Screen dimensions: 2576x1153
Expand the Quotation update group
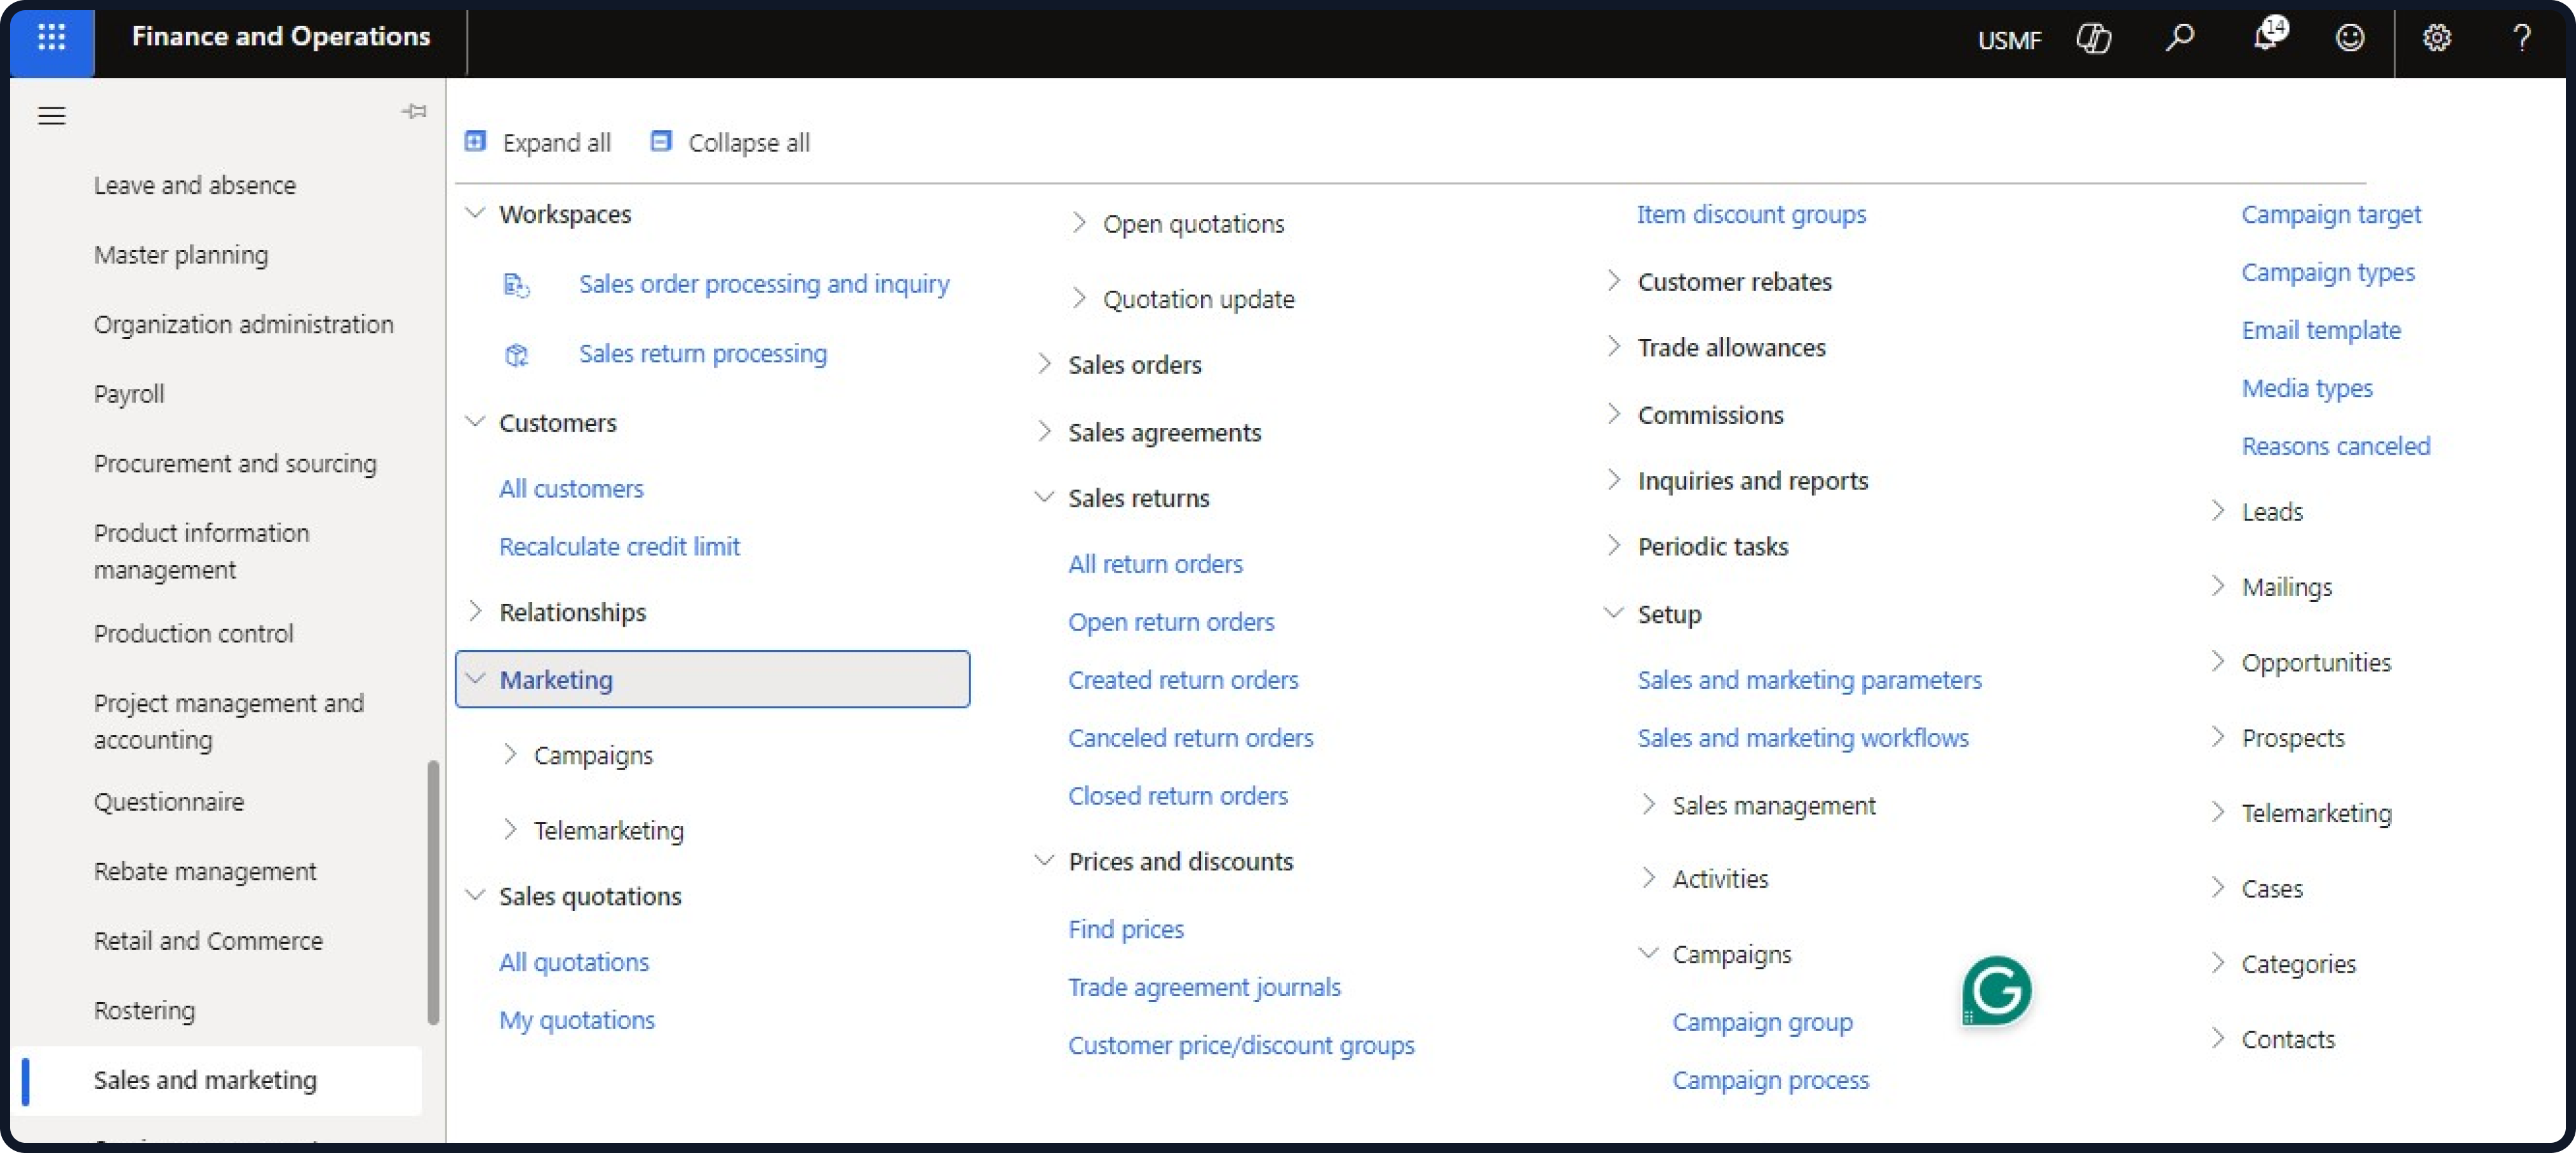click(x=1079, y=298)
